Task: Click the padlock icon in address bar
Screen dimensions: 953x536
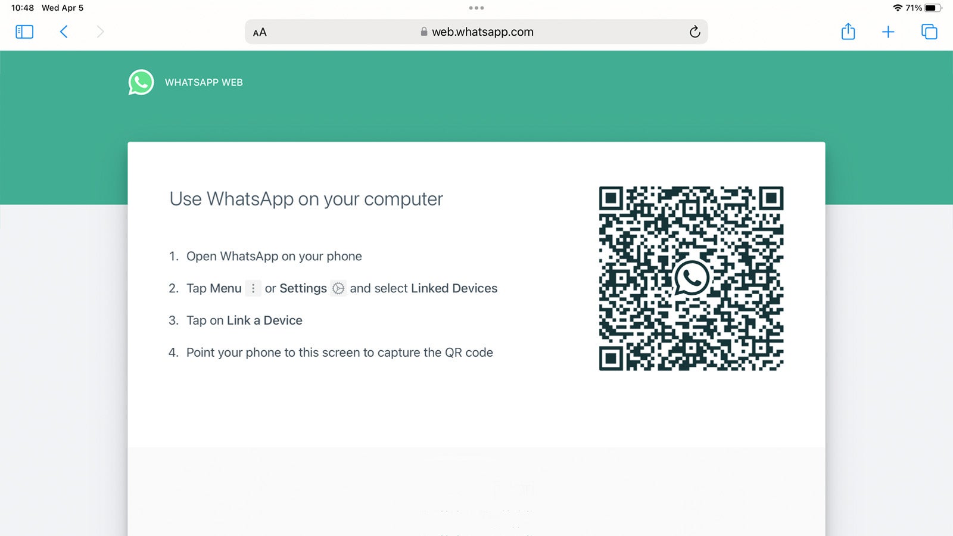Action: click(x=424, y=32)
